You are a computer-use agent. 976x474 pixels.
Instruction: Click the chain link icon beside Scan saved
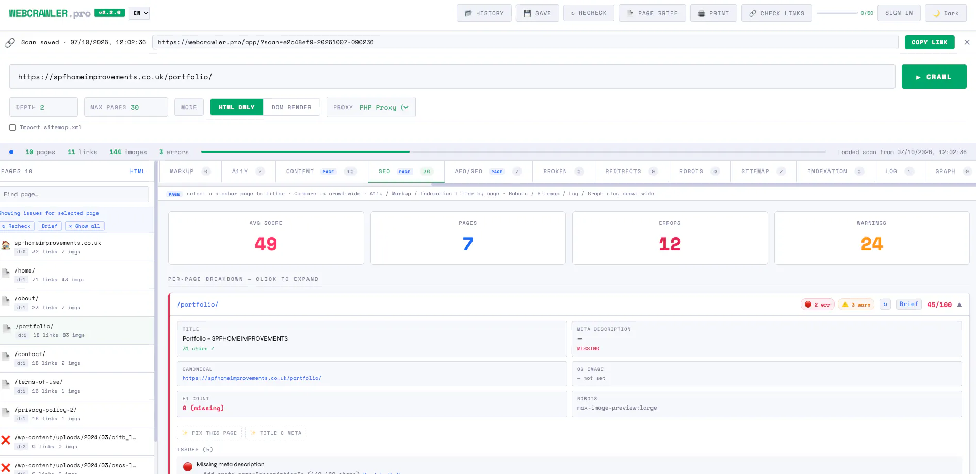point(10,42)
